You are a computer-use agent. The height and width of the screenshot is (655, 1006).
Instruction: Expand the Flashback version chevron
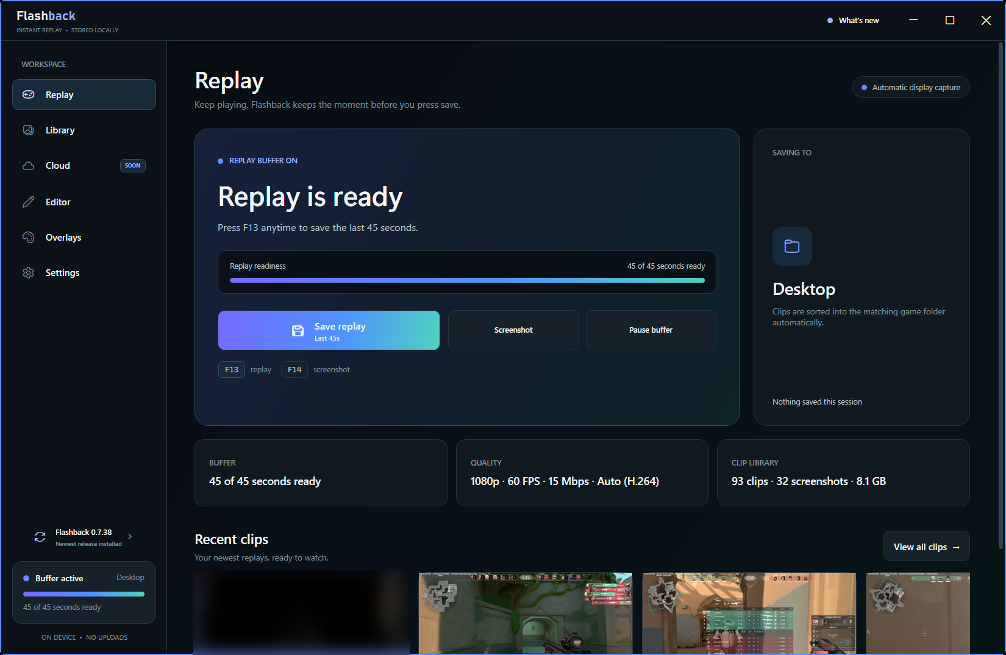point(130,537)
